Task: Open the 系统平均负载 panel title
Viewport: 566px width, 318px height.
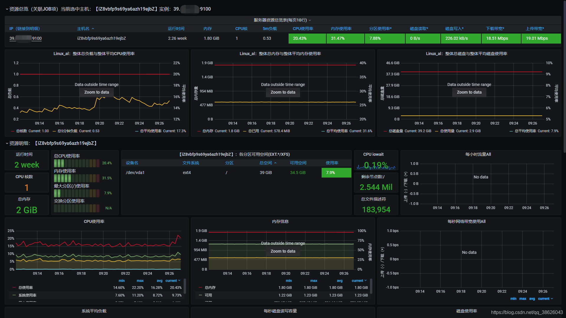Action: pos(94,311)
